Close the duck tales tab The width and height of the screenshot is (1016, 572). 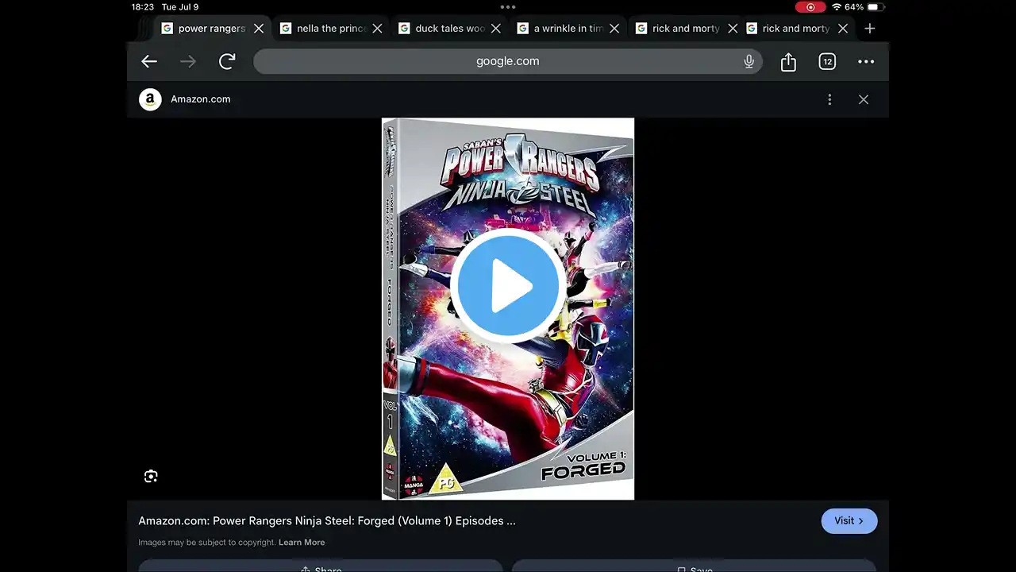pyautogui.click(x=495, y=29)
